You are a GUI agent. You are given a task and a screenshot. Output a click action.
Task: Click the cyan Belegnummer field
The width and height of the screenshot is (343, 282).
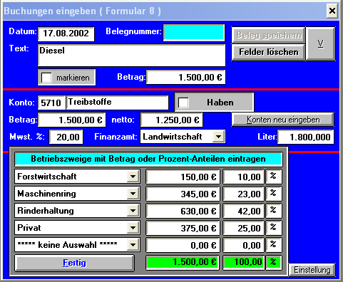coord(194,33)
